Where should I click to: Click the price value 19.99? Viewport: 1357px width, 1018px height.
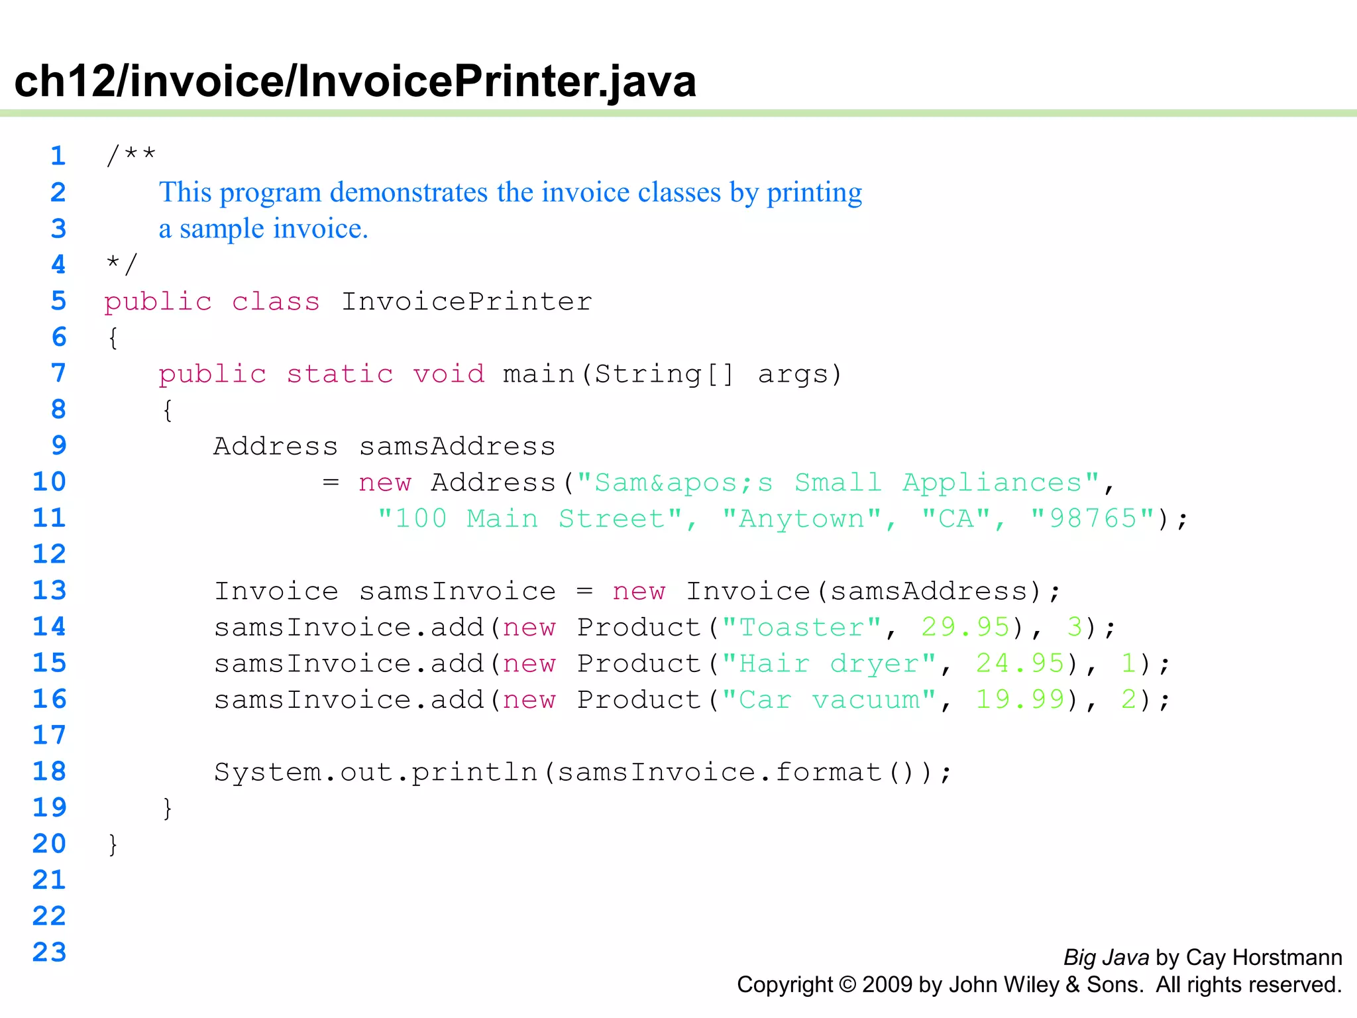click(1020, 700)
